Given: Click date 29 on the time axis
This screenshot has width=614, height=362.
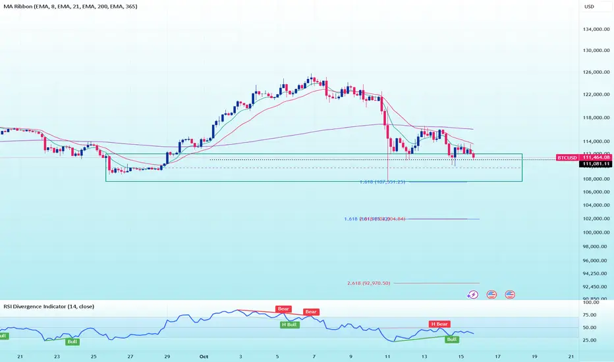Looking at the screenshot, I should tap(167, 357).
